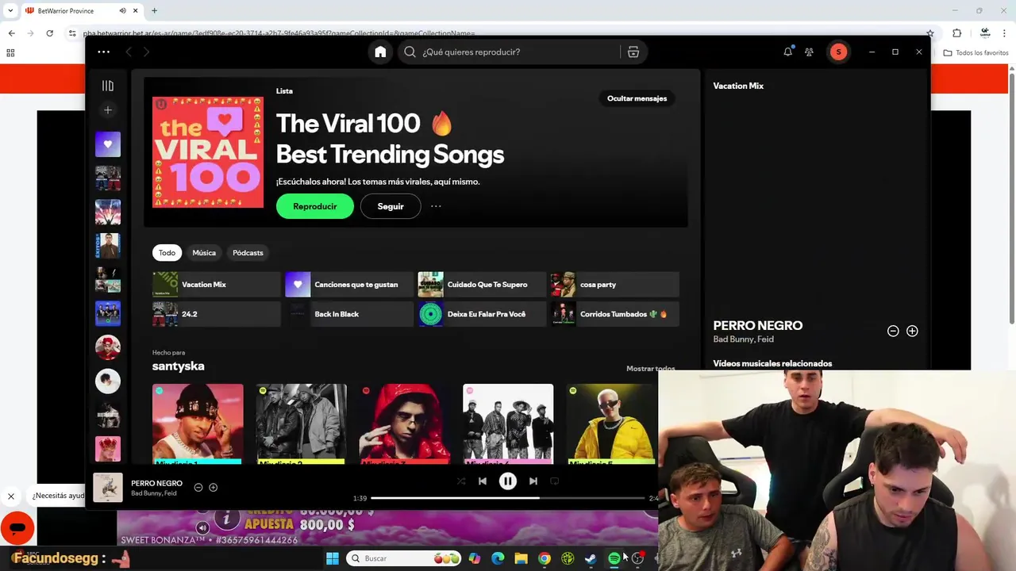Open first Mix diario card thumbnail

(x=198, y=423)
